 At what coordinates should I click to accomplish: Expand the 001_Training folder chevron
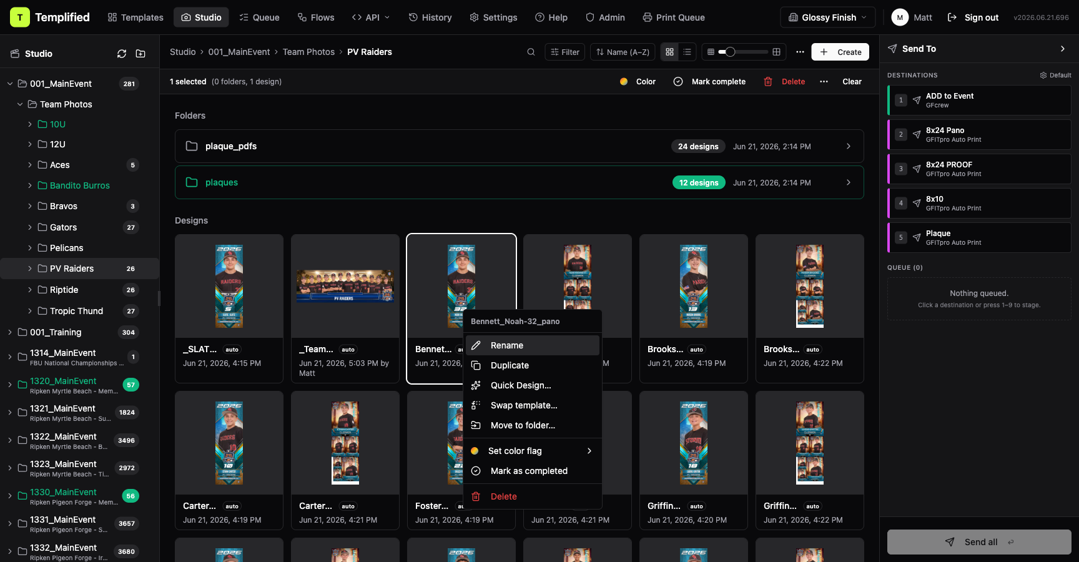pos(10,332)
